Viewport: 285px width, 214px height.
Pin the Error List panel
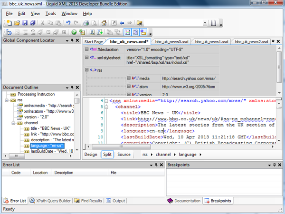[x=156, y=165]
